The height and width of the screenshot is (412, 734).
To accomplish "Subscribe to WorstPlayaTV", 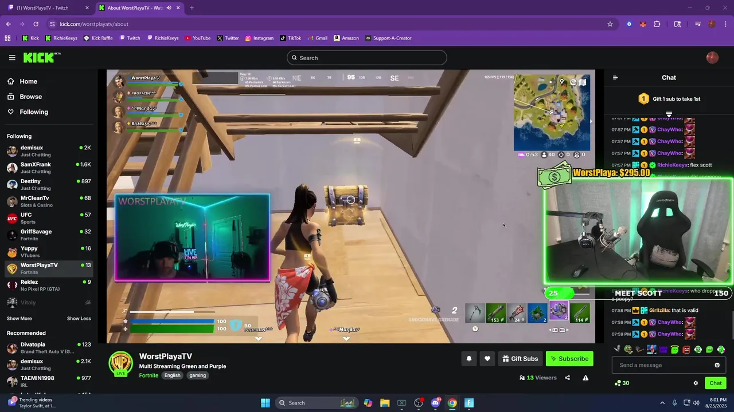I will point(569,359).
